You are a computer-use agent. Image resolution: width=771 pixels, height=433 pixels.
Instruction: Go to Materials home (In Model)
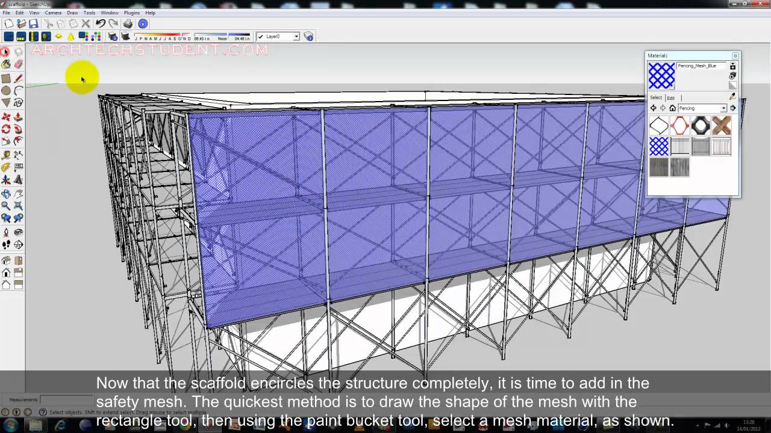[x=672, y=108]
